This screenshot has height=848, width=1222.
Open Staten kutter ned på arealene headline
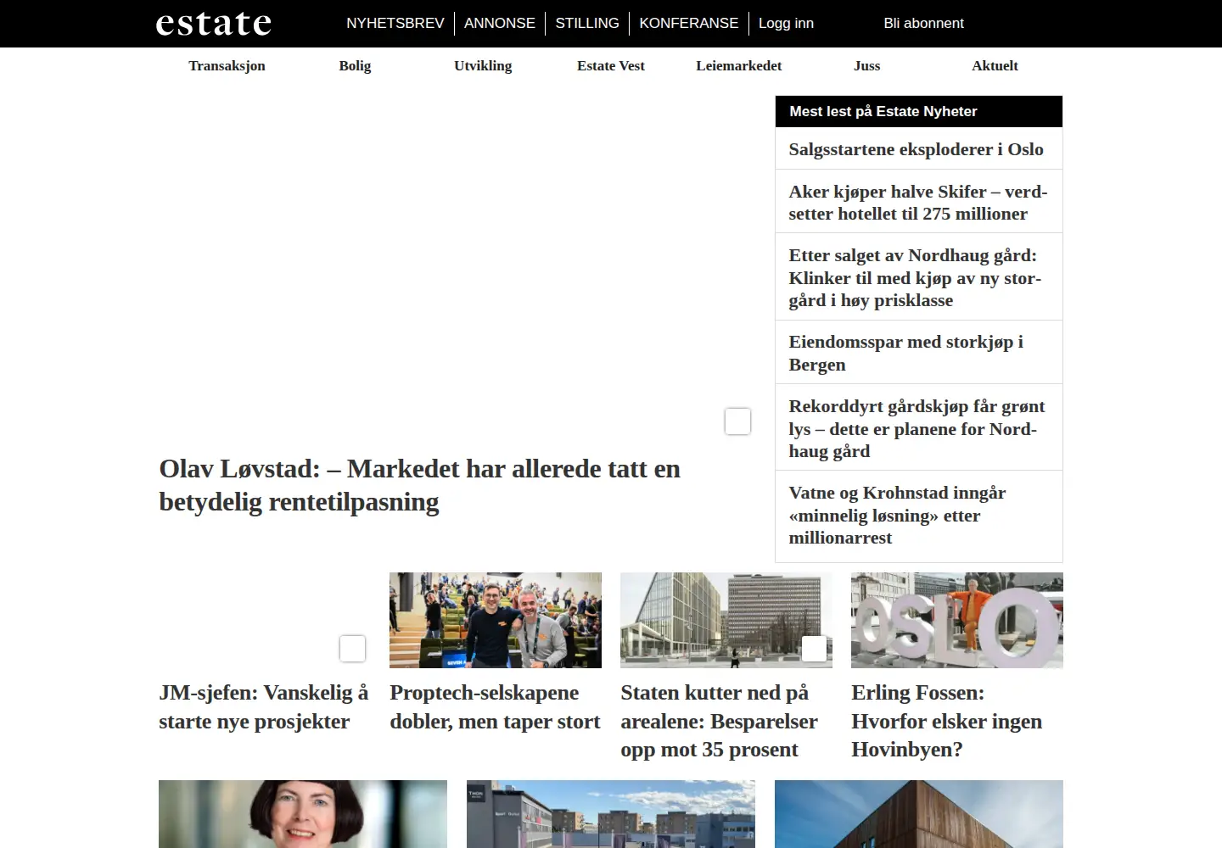point(719,721)
